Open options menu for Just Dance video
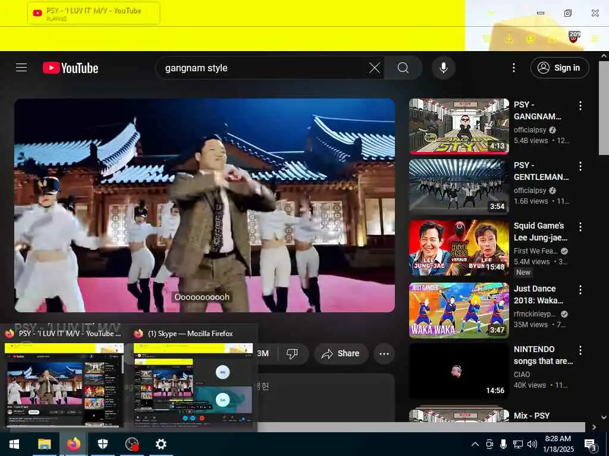 pos(580,290)
